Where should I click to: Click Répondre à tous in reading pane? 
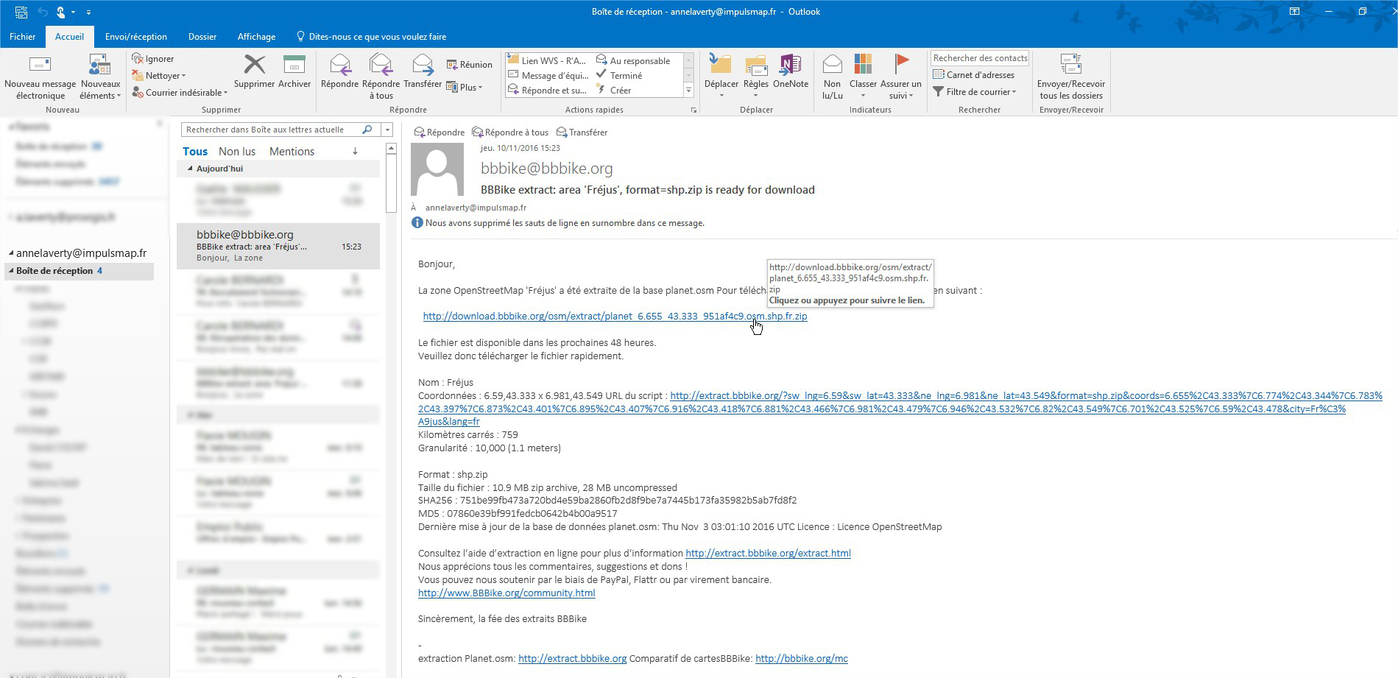pyautogui.click(x=510, y=133)
